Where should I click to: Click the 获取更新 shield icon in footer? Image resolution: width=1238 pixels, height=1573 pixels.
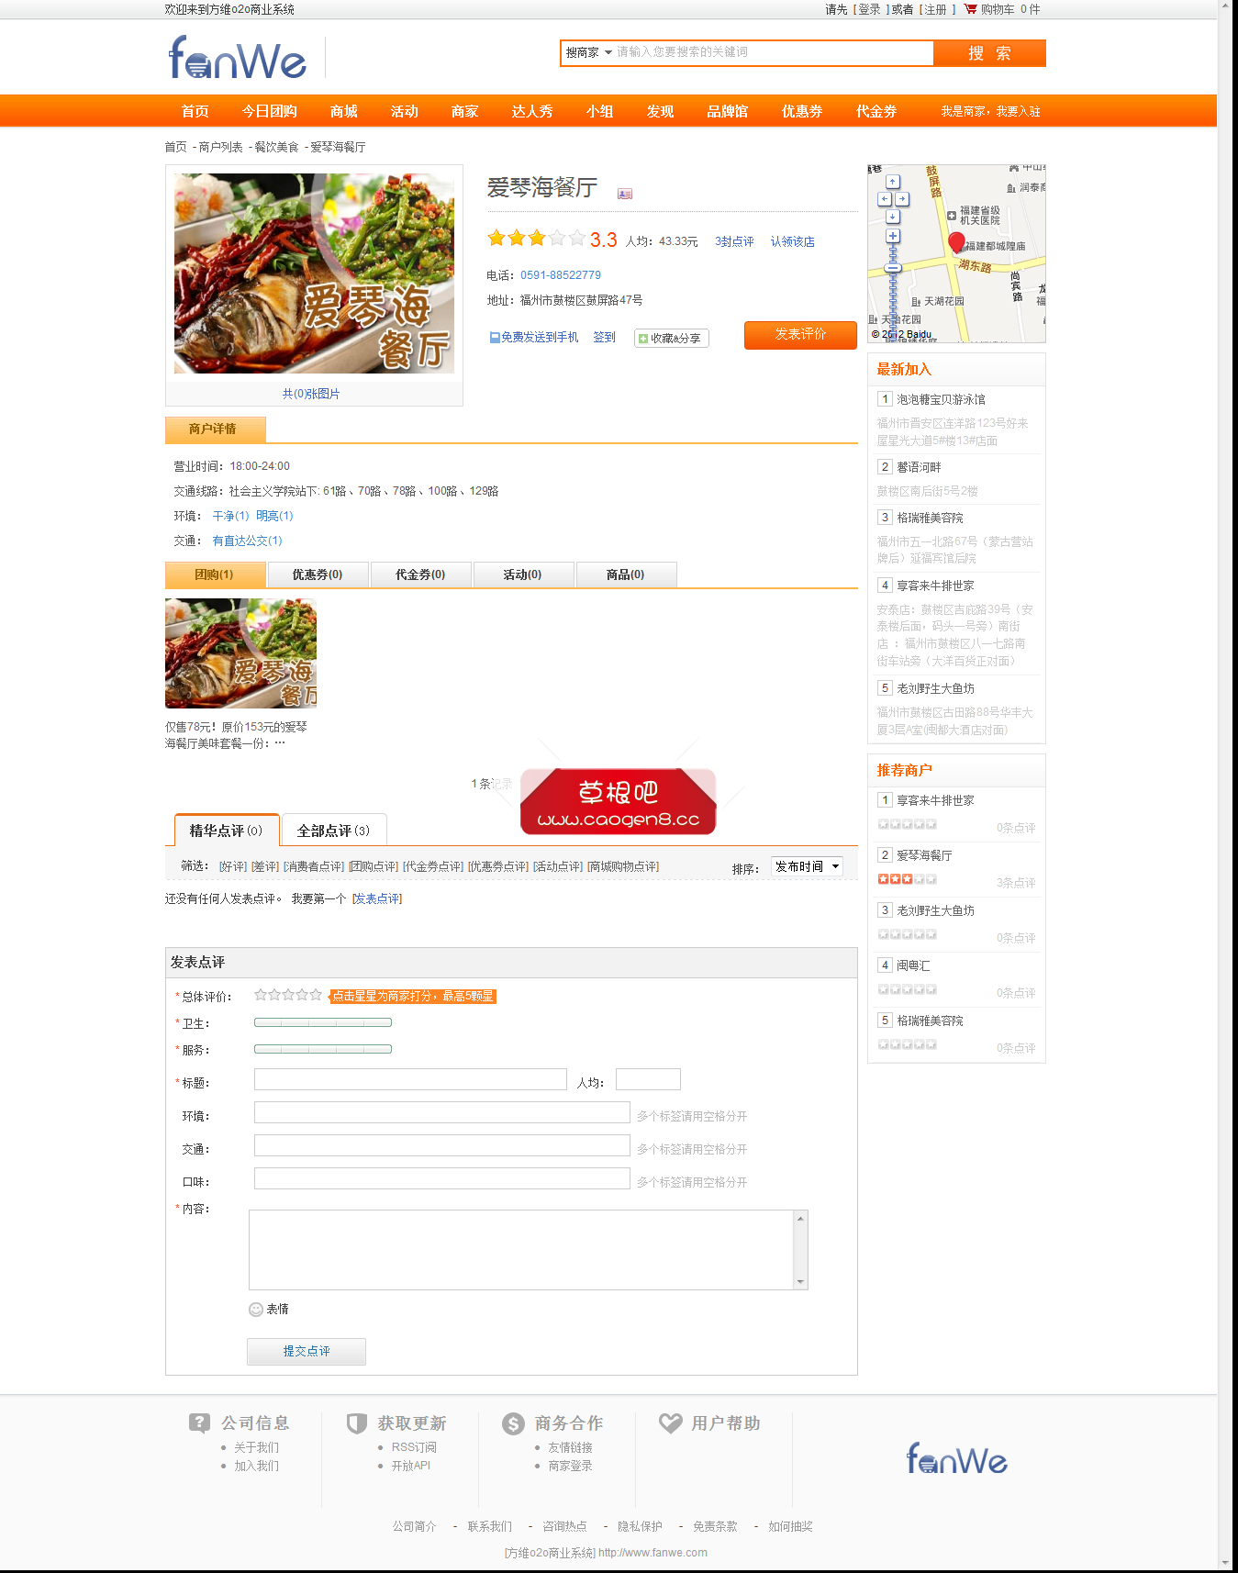point(356,1423)
